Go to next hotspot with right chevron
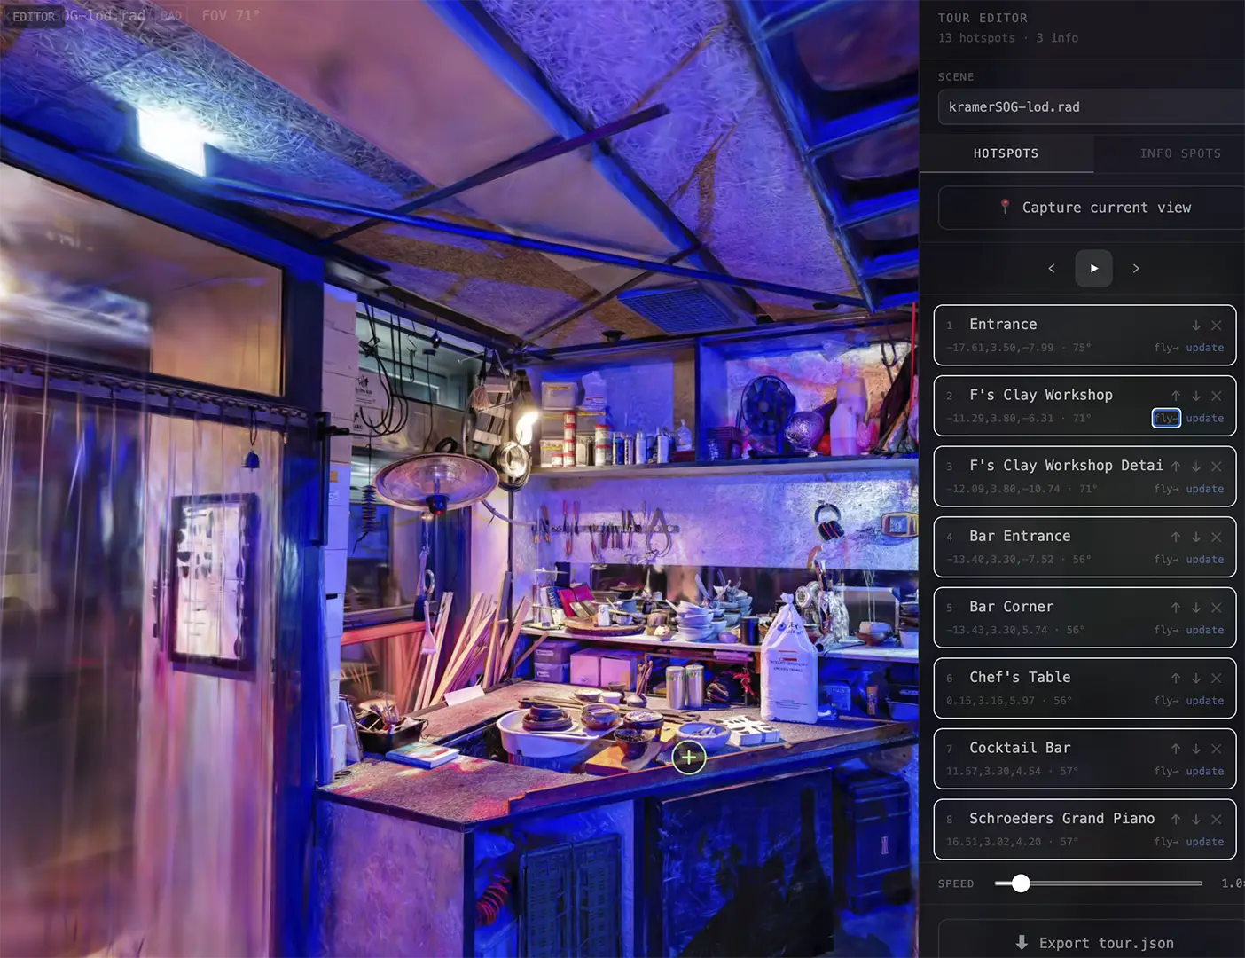 pos(1136,268)
